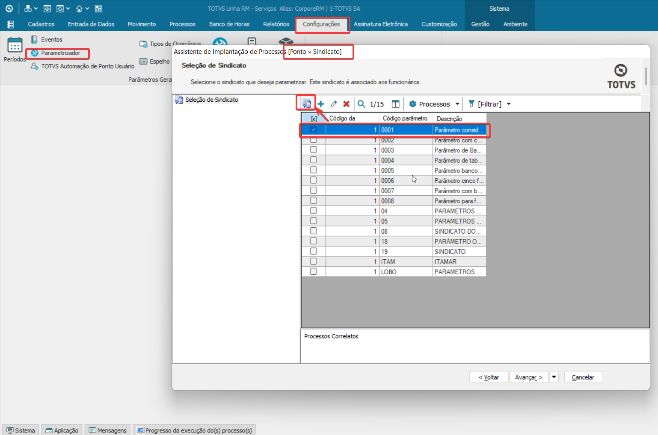Open the Mensagens status bar tab

pos(108,430)
